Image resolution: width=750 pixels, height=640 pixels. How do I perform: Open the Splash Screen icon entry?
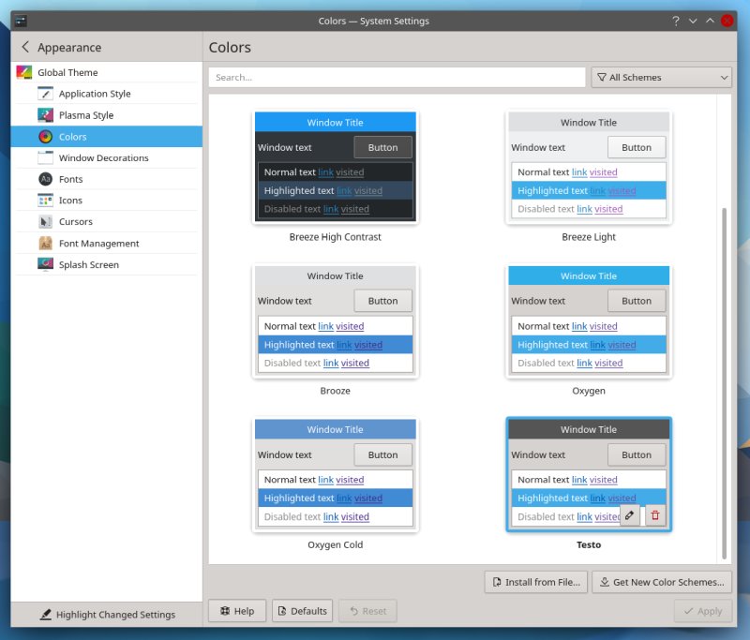point(45,265)
